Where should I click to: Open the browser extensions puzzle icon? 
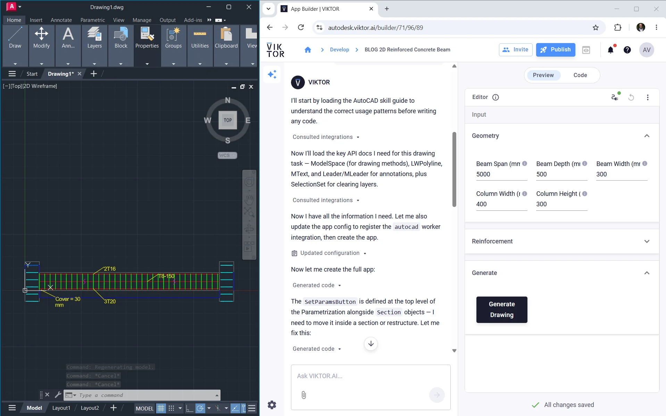coord(618,27)
